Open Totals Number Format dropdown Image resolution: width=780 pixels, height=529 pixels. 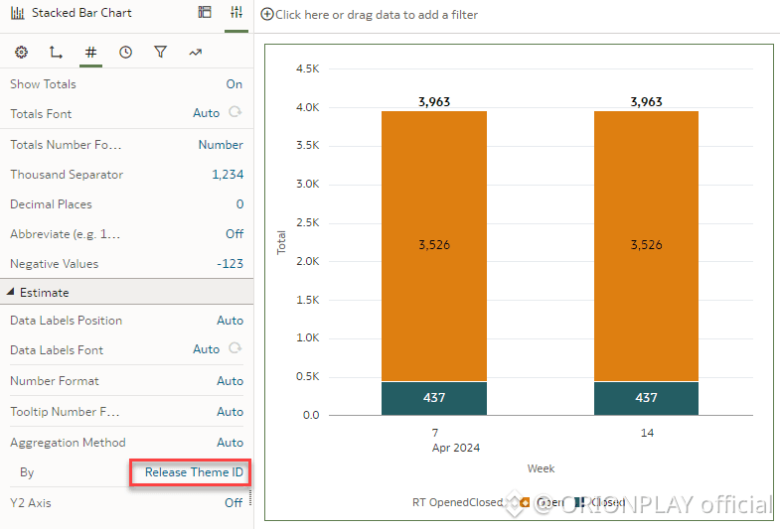click(220, 145)
